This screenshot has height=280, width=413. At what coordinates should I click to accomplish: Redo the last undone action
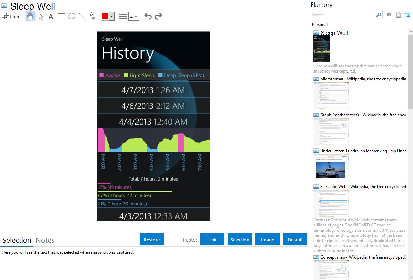pos(158,16)
